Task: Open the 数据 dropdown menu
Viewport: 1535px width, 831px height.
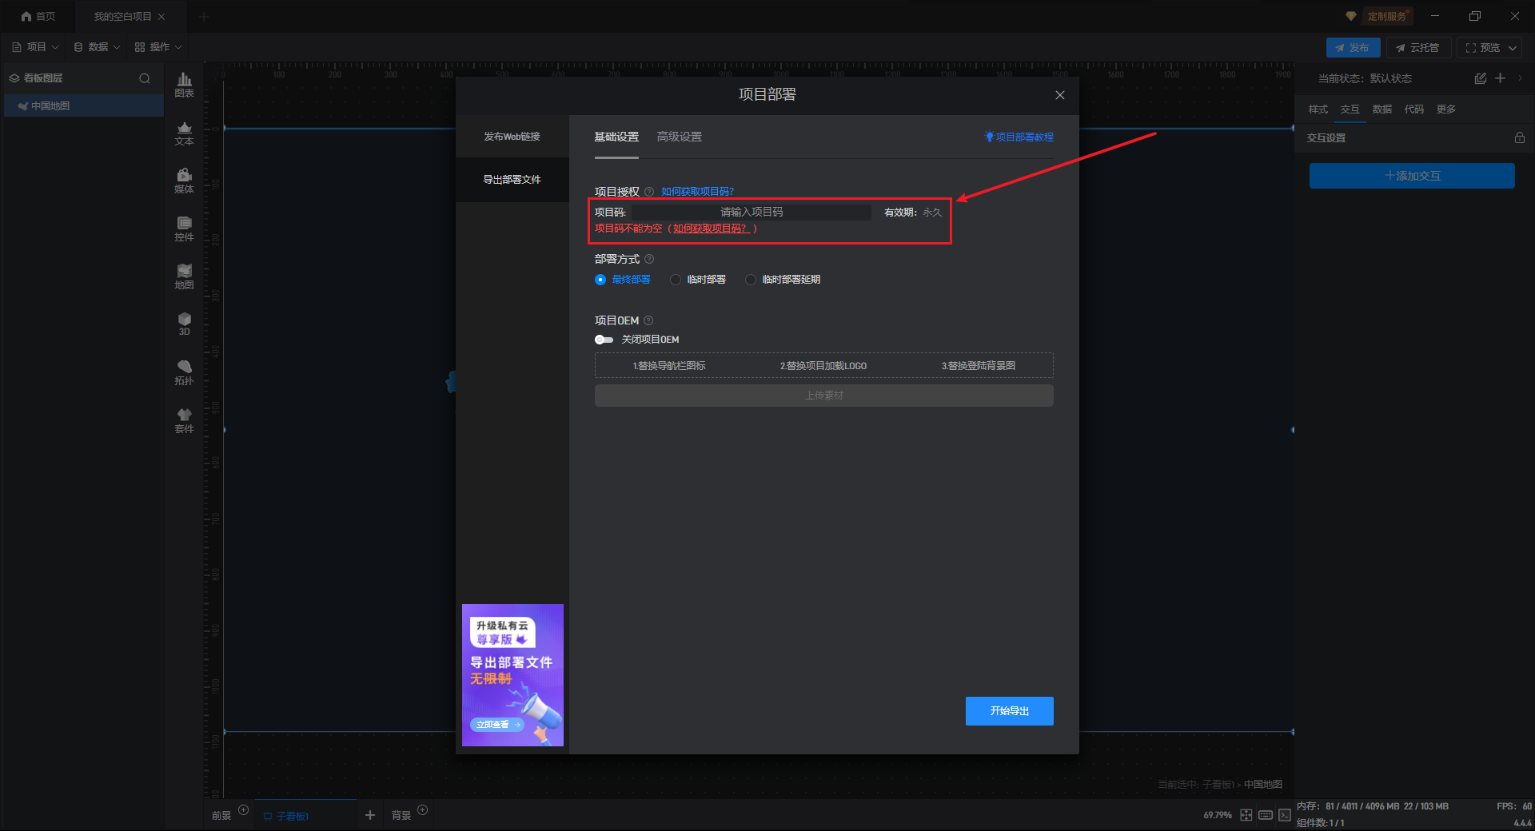Action: click(x=98, y=47)
